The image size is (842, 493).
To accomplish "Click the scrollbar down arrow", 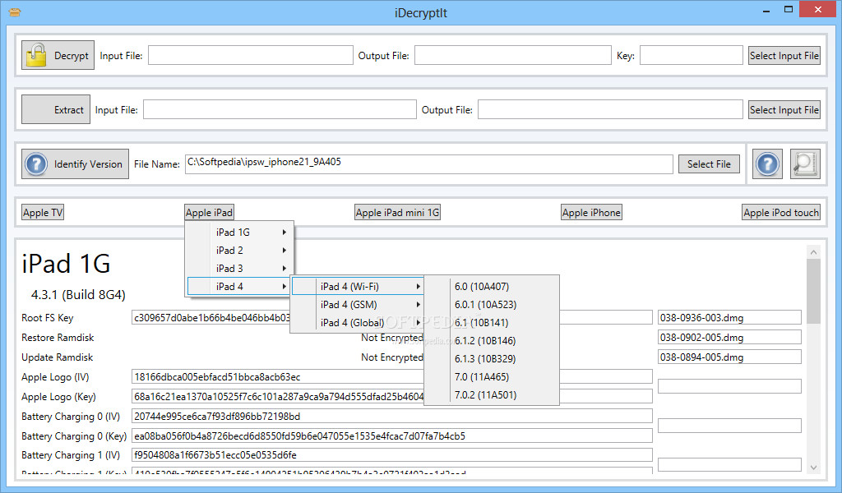I will coord(813,468).
